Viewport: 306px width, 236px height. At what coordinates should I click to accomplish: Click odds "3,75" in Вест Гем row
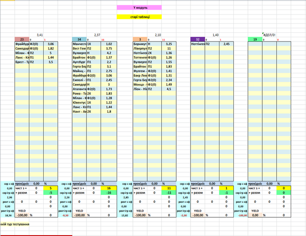[109, 49]
